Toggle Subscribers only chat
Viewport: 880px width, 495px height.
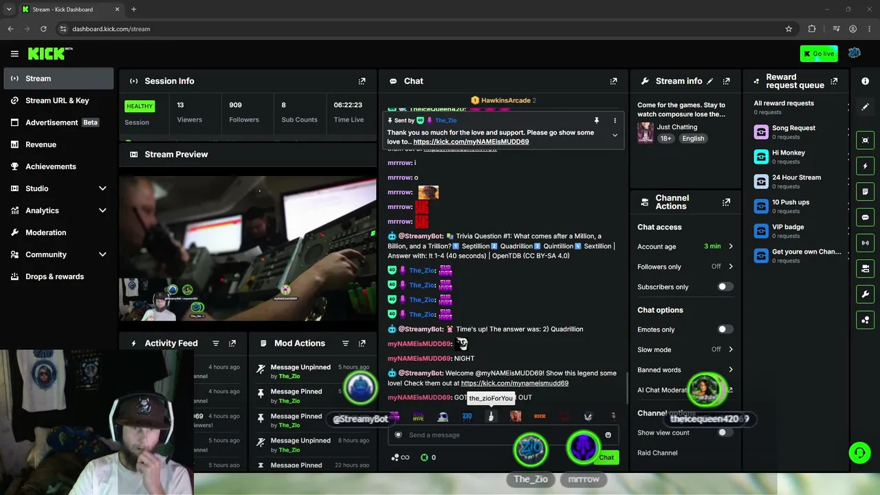coord(725,287)
